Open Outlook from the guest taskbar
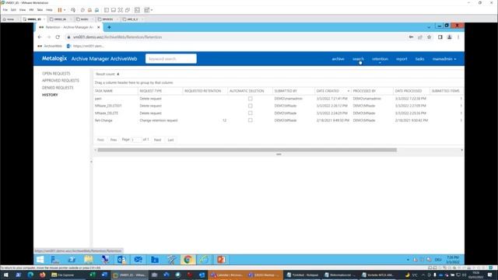498x280 pixels. (x=121, y=260)
